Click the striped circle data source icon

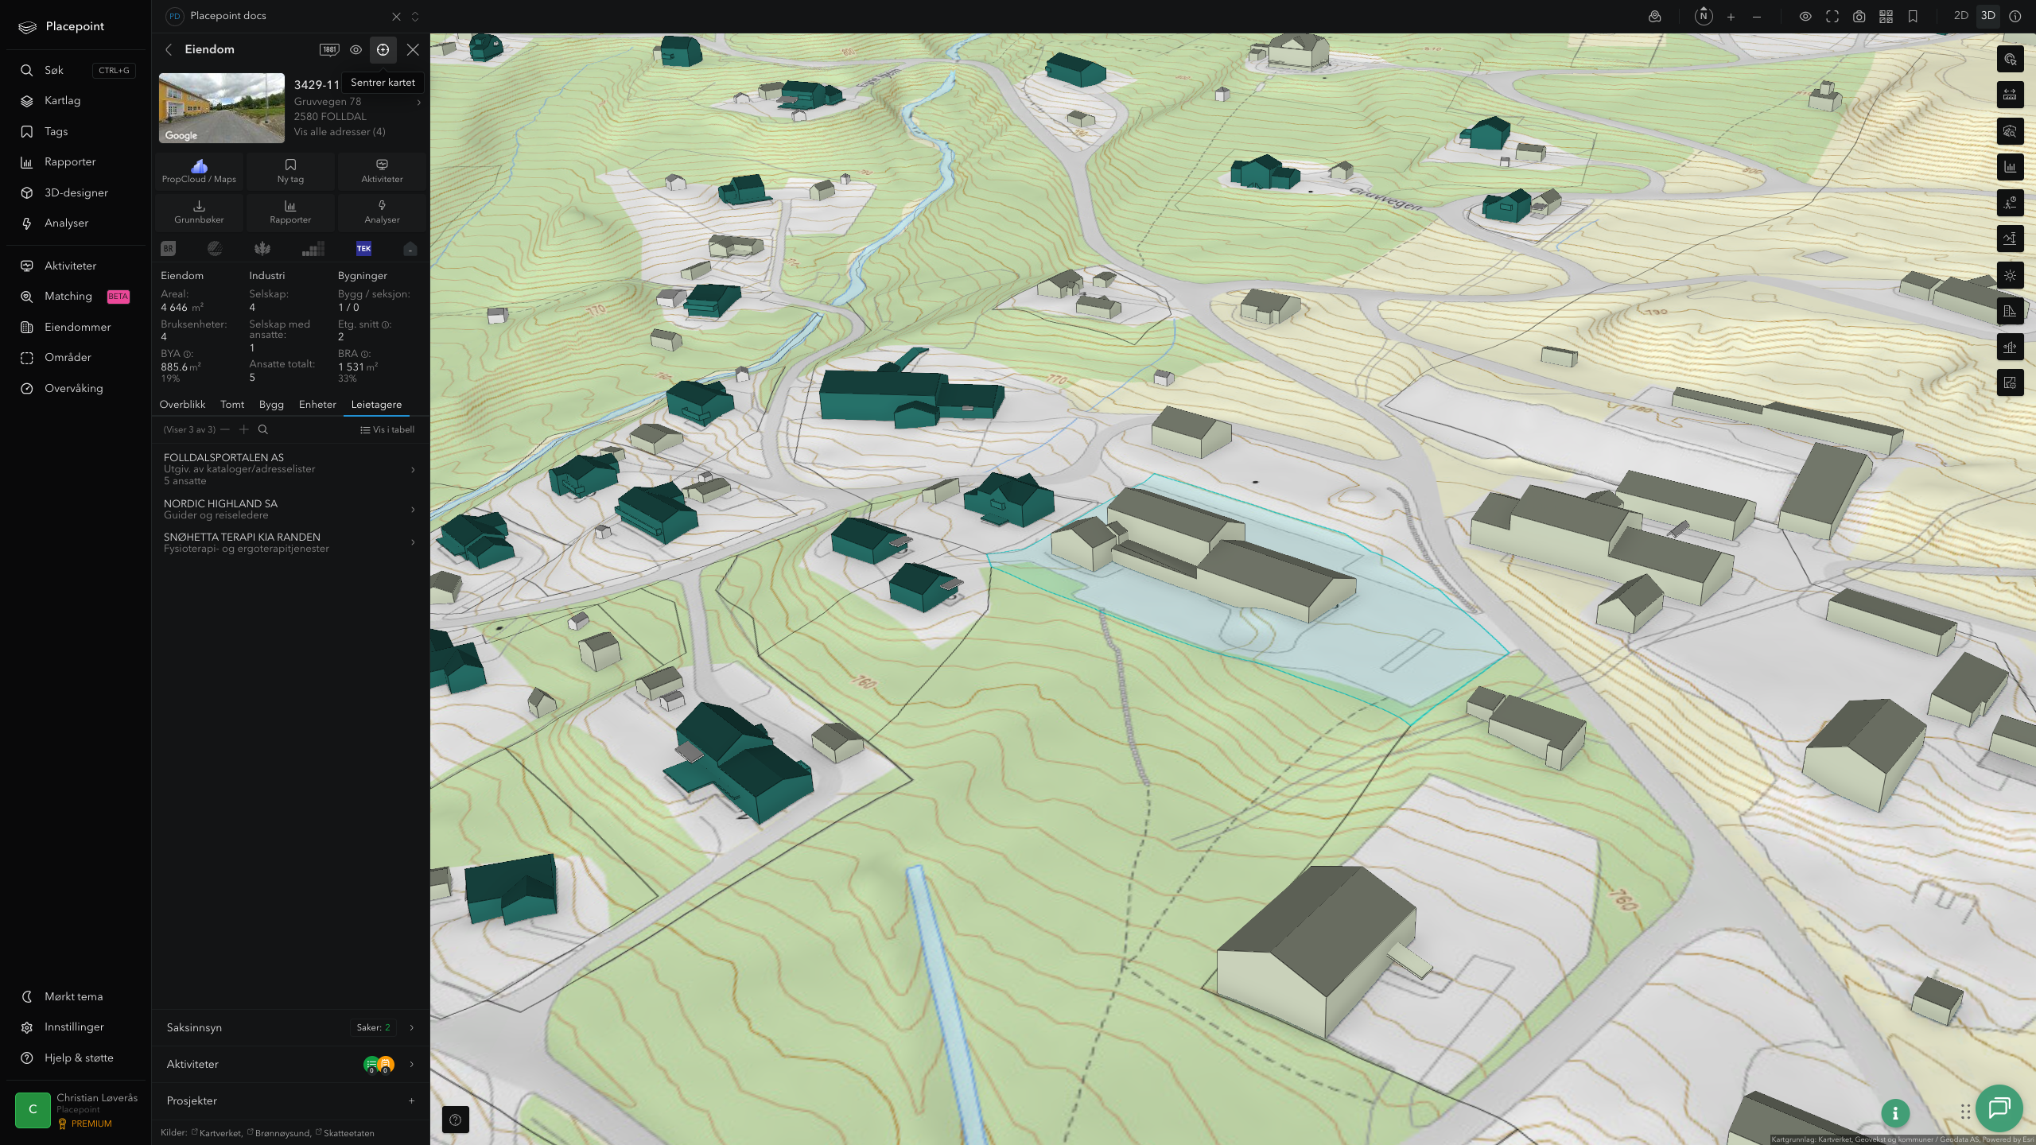(x=215, y=249)
